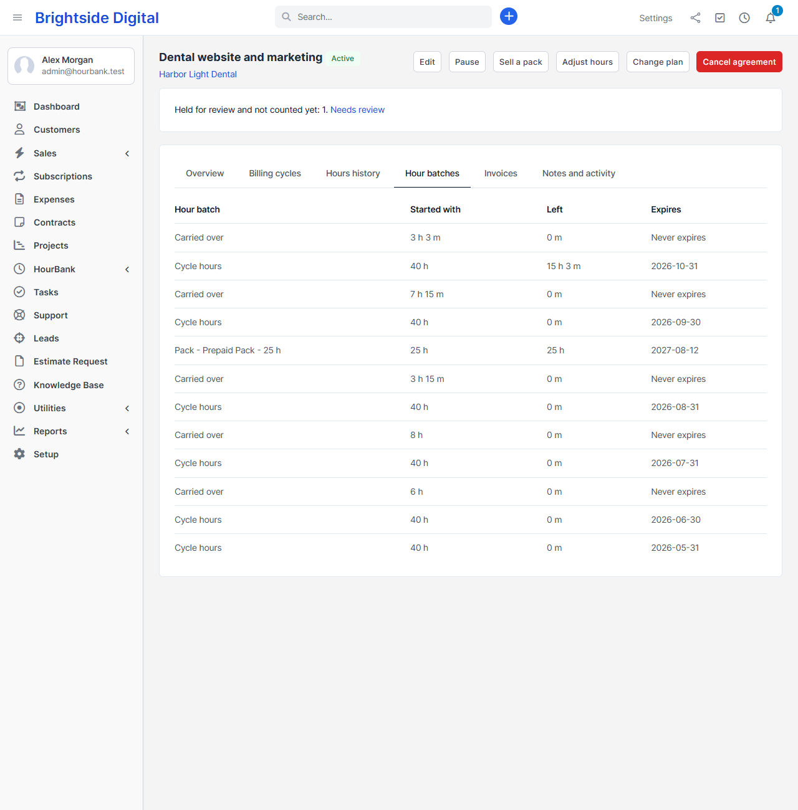Open the notifications bell icon
The width and height of the screenshot is (798, 810).
[x=771, y=18]
